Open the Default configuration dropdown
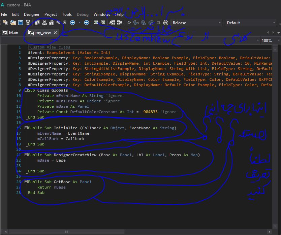This screenshot has height=235, width=281. click(274, 23)
